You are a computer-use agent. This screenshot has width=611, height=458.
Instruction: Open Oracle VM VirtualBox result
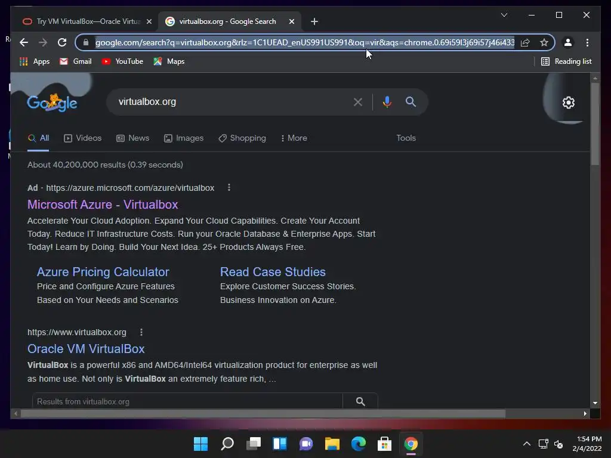(86, 349)
